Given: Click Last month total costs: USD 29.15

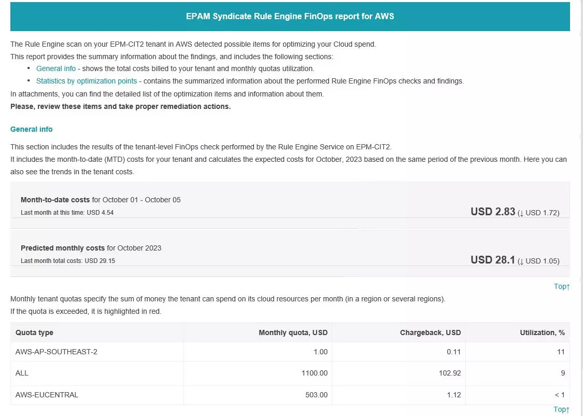Looking at the screenshot, I should pos(68,261).
